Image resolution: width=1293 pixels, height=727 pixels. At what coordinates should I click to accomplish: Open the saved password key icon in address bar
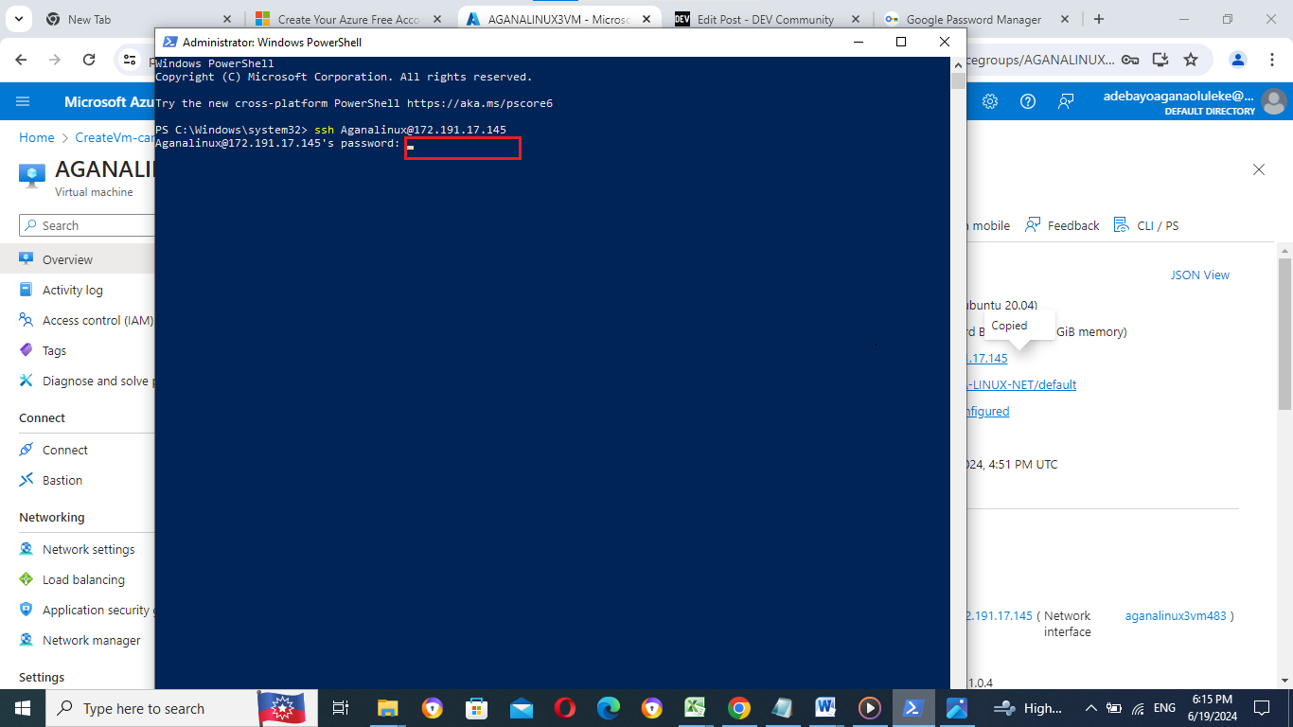coord(1129,59)
